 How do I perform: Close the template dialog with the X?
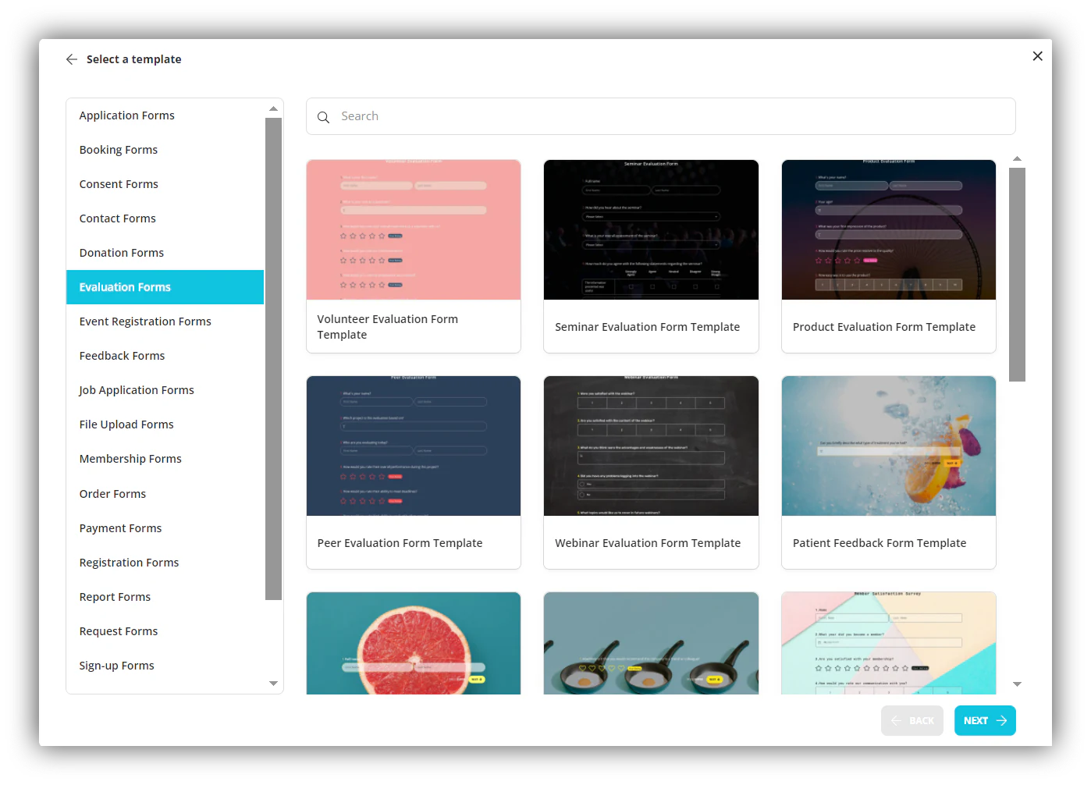pos(1037,56)
